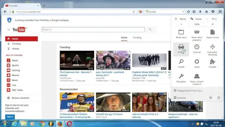Click the YouTube search magnifier button
The width and height of the screenshot is (225, 127).
pyautogui.click(x=150, y=30)
